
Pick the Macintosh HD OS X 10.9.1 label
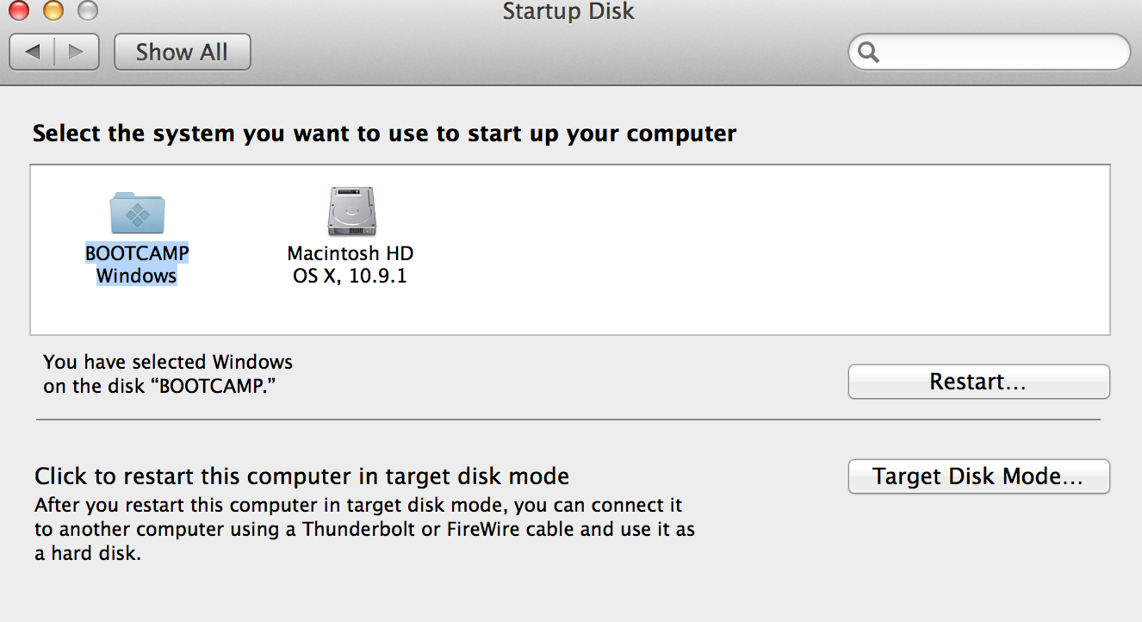point(351,264)
